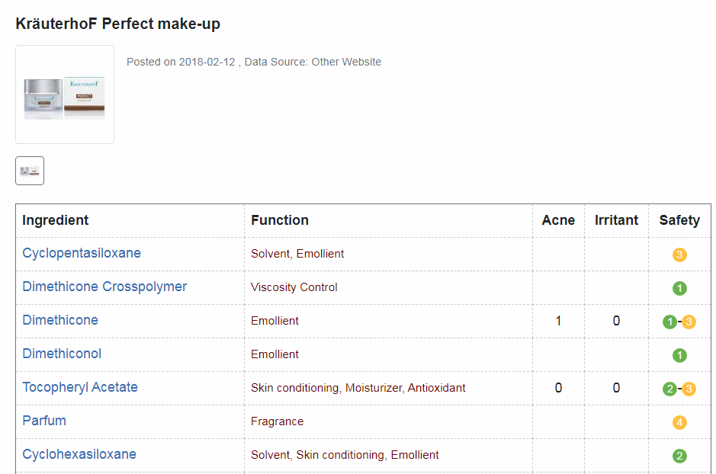Viewport: 716px width, 474px height.
Task: Click the 'Posted on 2018-02-12' text
Action: (181, 62)
